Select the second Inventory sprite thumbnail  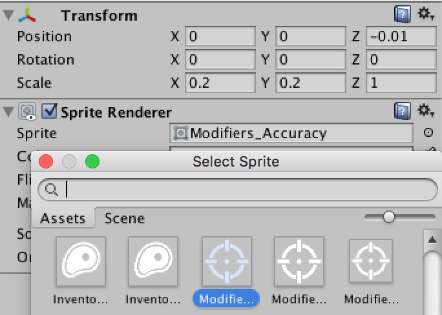pyautogui.click(x=153, y=261)
